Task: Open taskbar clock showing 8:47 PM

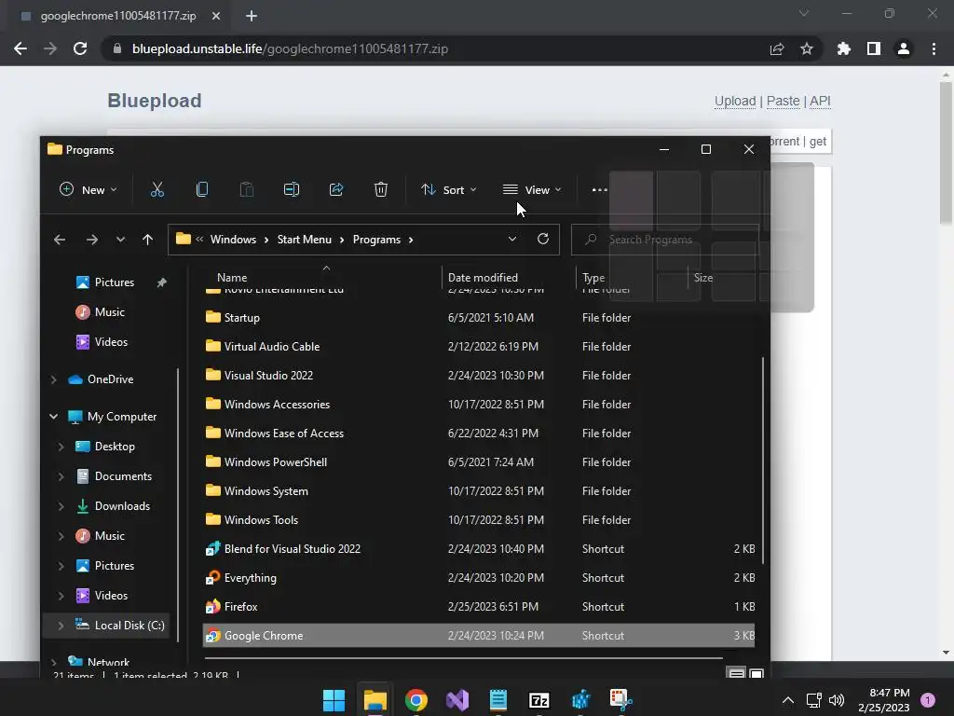Action: [x=883, y=700]
